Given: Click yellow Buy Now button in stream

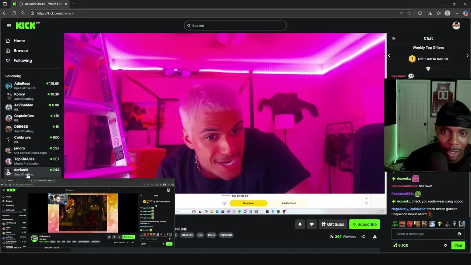Looking at the screenshot, I should point(248,203).
